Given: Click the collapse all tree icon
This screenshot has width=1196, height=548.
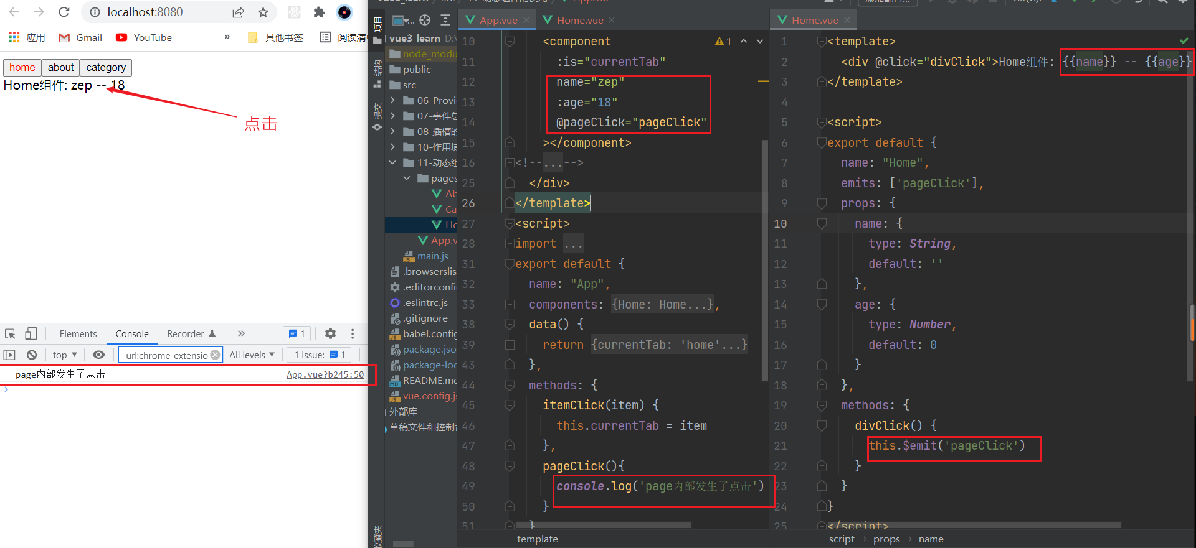Looking at the screenshot, I should click(445, 20).
